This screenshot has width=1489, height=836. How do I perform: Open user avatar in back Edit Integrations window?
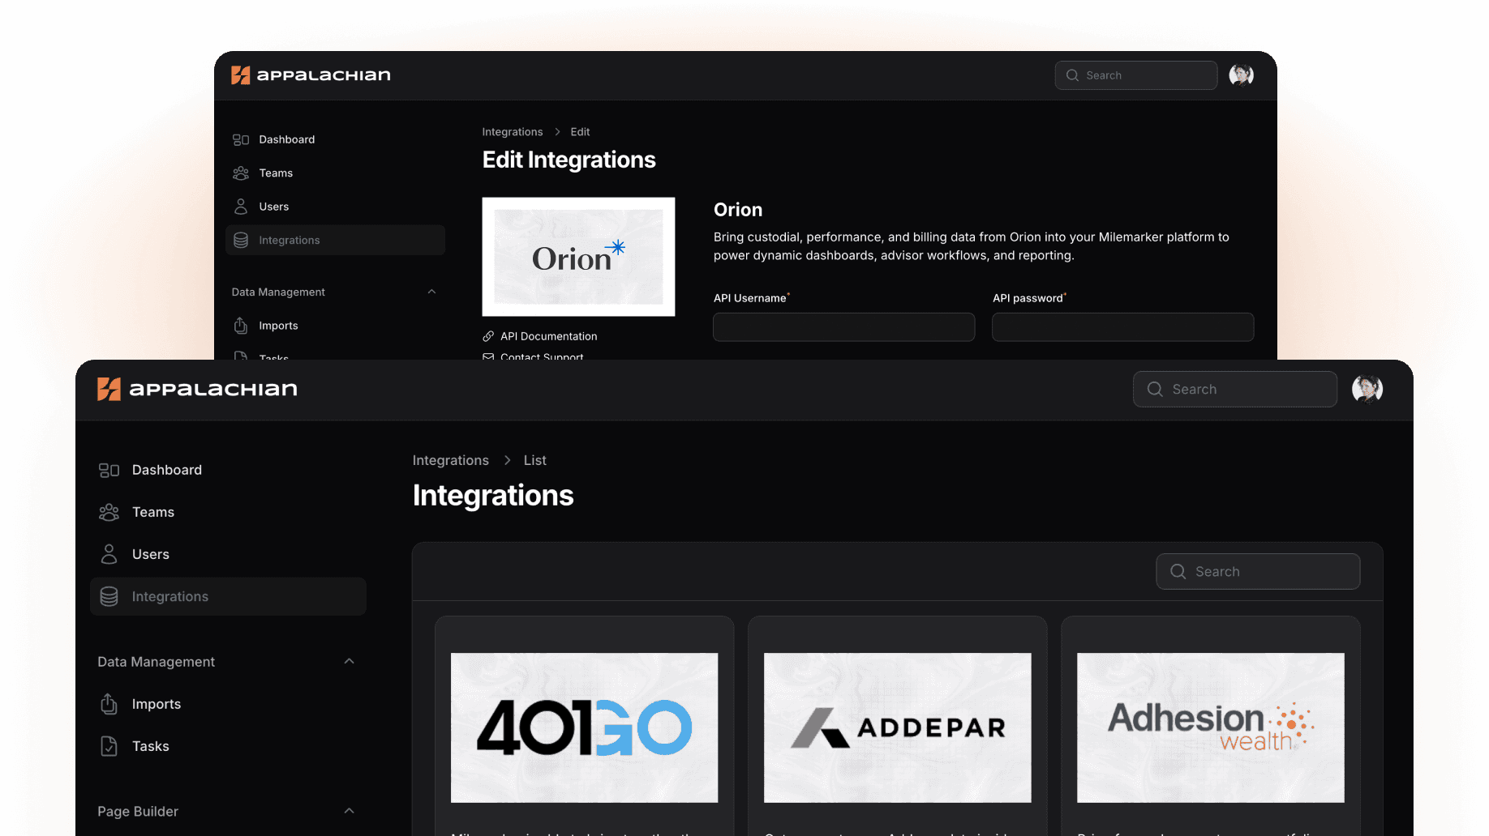(1242, 75)
